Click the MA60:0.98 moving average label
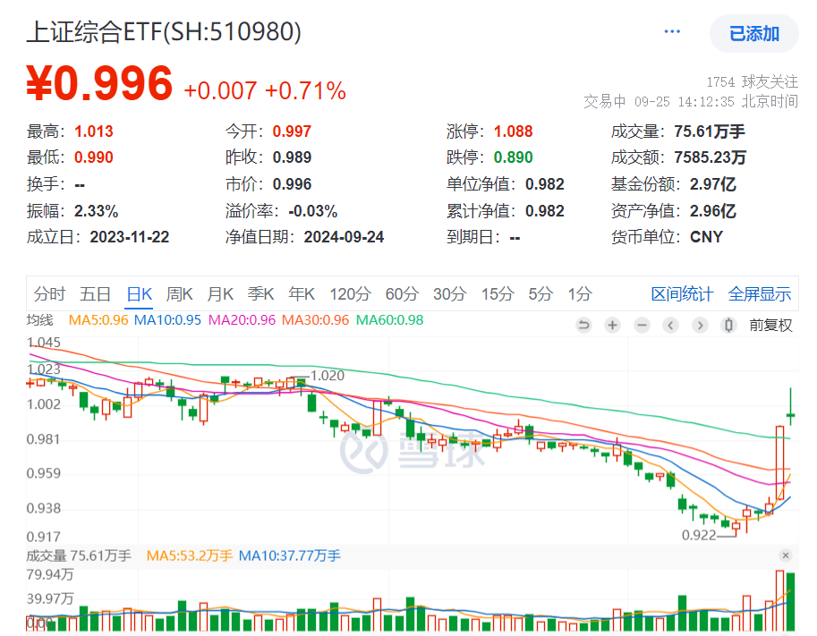817x636 pixels. click(x=390, y=320)
